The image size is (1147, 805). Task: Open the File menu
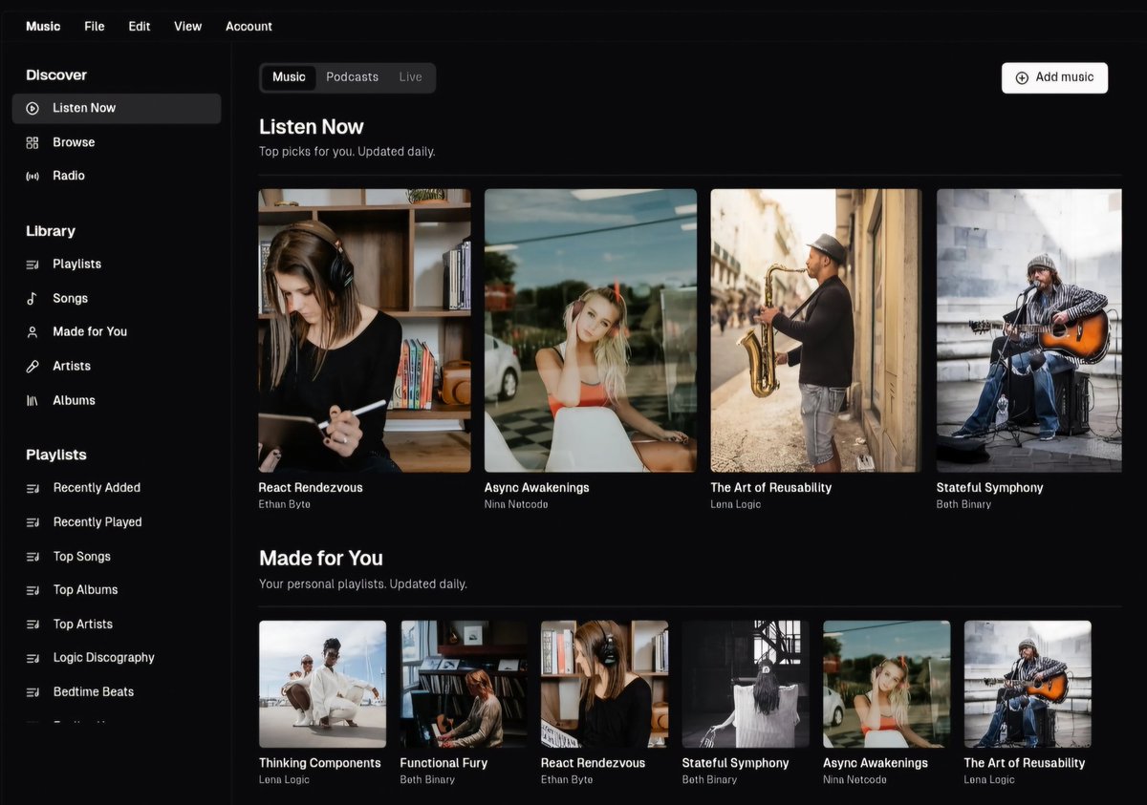95,27
